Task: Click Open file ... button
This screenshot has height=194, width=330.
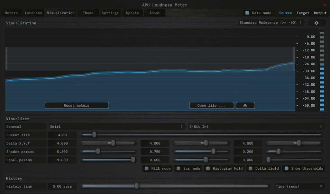Action: 211,105
